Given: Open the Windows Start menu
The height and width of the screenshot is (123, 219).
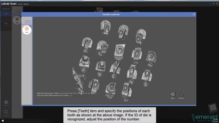Looking at the screenshot, I should pos(2,121).
